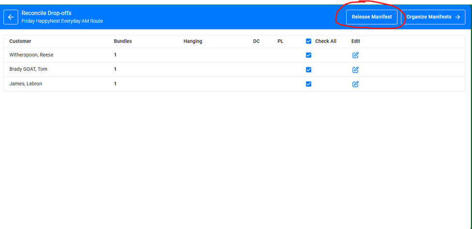Toggle the James, Lebron checkbox
472x229 pixels.
coord(309,84)
